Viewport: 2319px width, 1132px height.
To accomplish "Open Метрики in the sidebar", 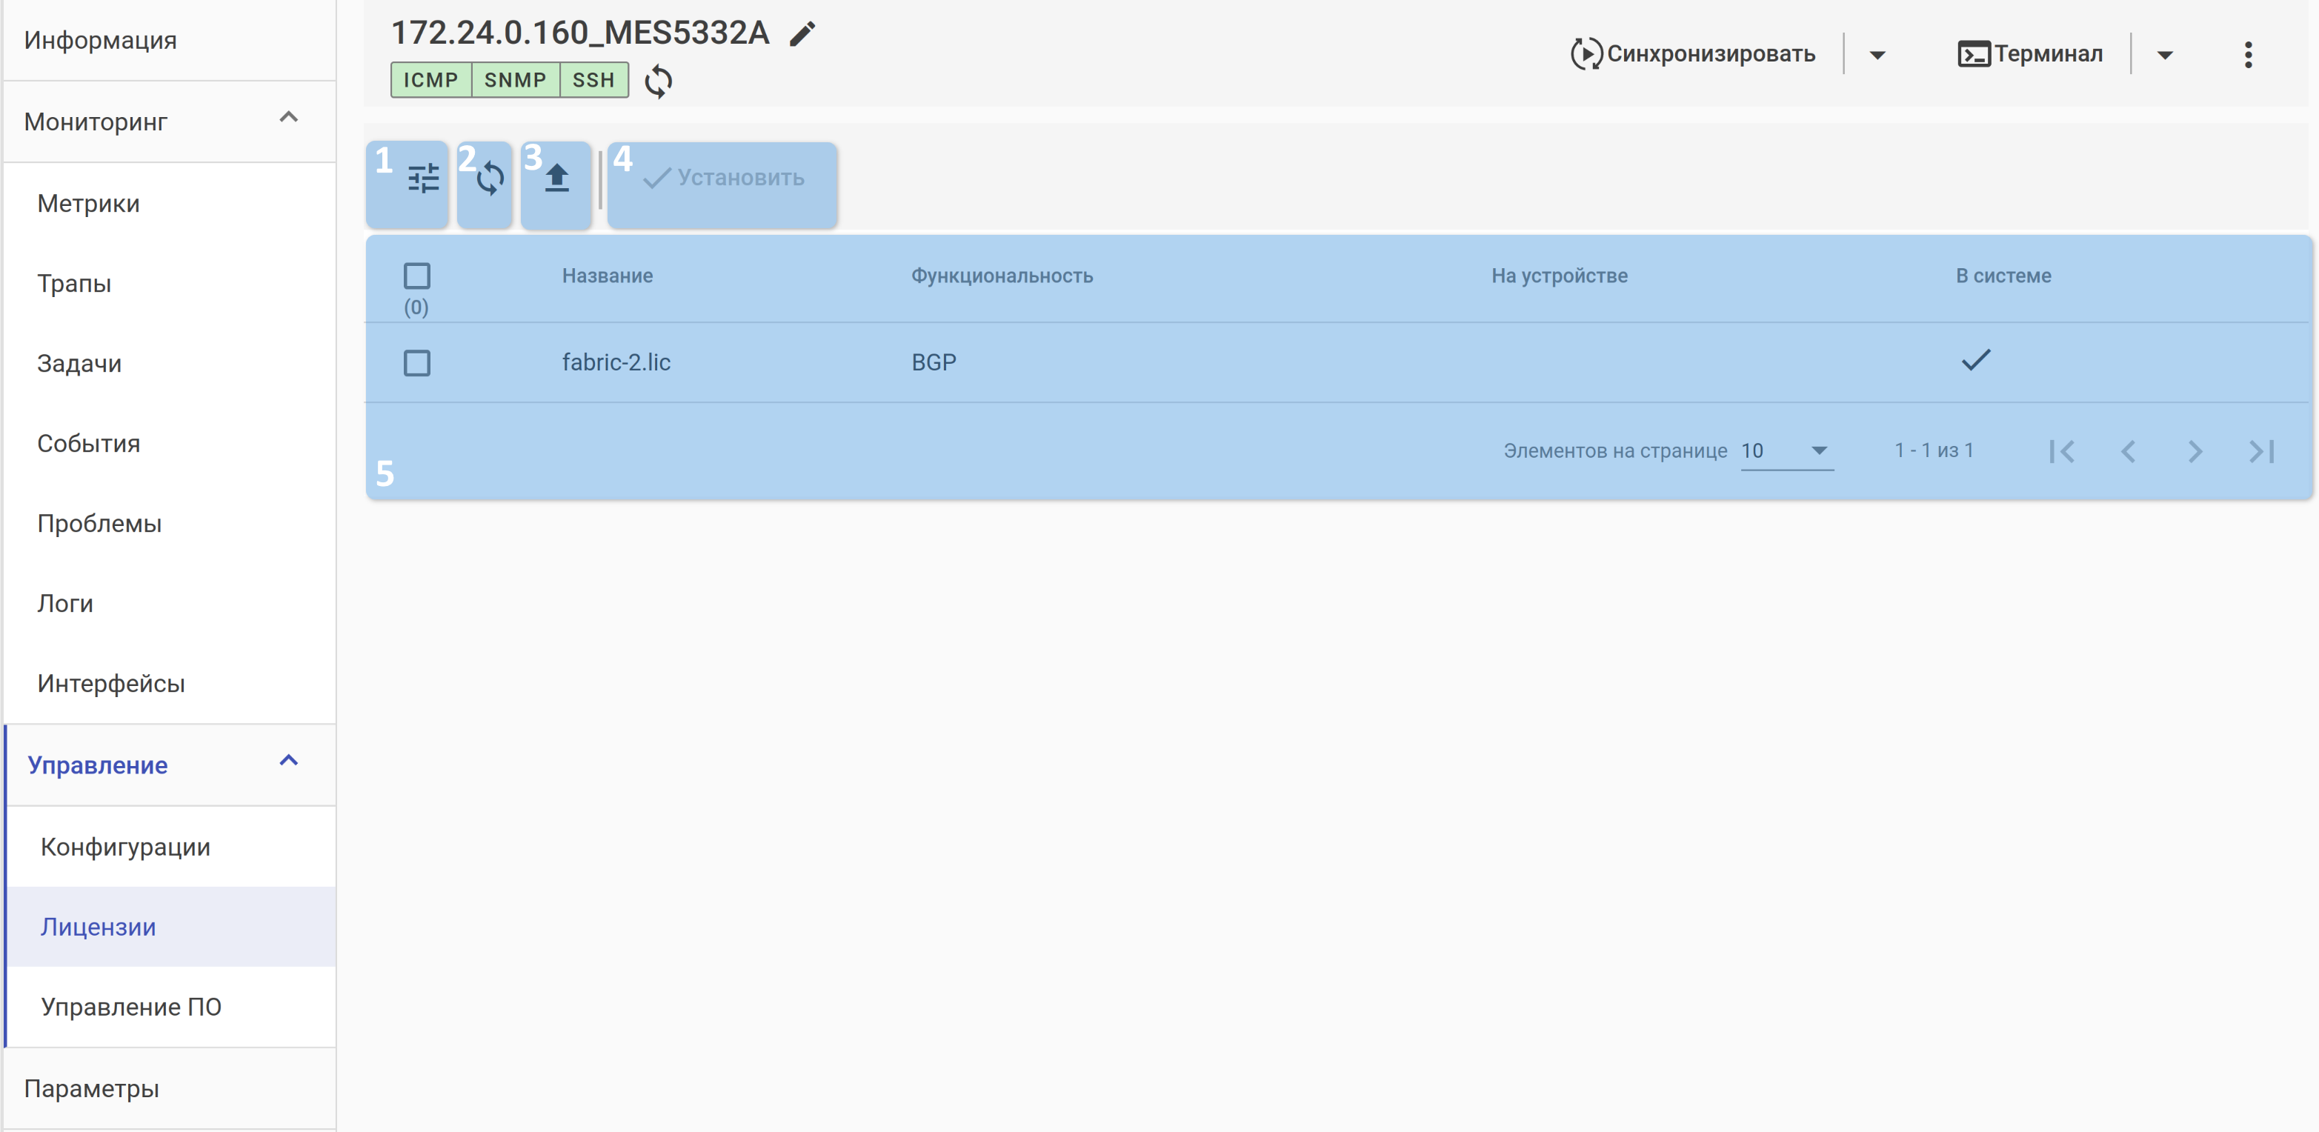I will point(88,204).
